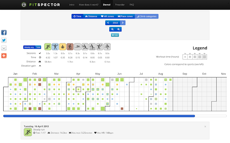Select the Time view mode
The height and width of the screenshot is (143, 230).
pos(78,16)
